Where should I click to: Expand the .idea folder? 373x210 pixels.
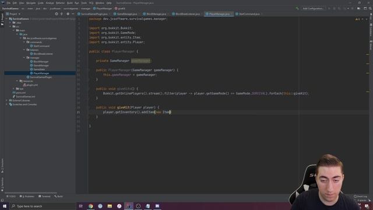pos(10,23)
